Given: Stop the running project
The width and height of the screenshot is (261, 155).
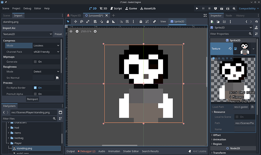Looking at the screenshot, I should pos(210,8).
